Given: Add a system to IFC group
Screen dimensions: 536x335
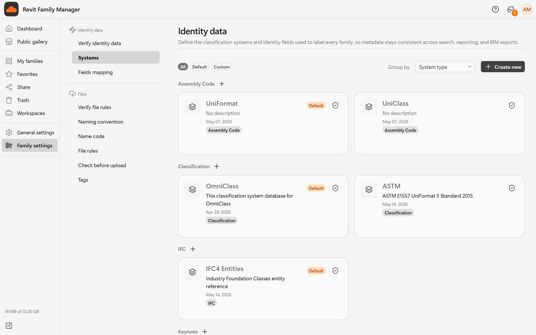Looking at the screenshot, I should pos(193,249).
